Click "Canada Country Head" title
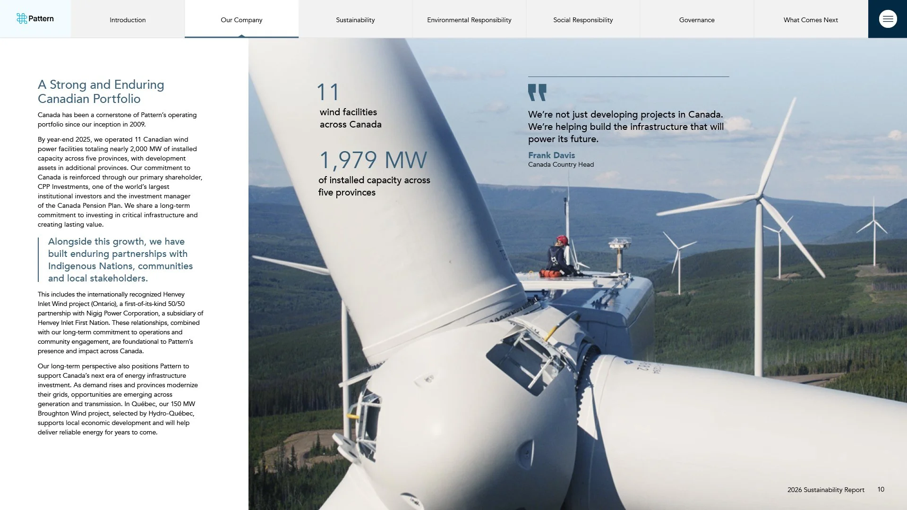 (x=561, y=164)
